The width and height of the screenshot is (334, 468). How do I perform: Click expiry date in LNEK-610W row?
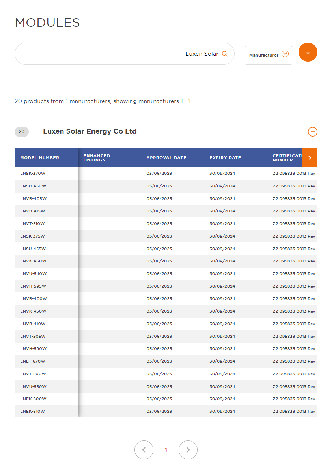tap(222, 411)
